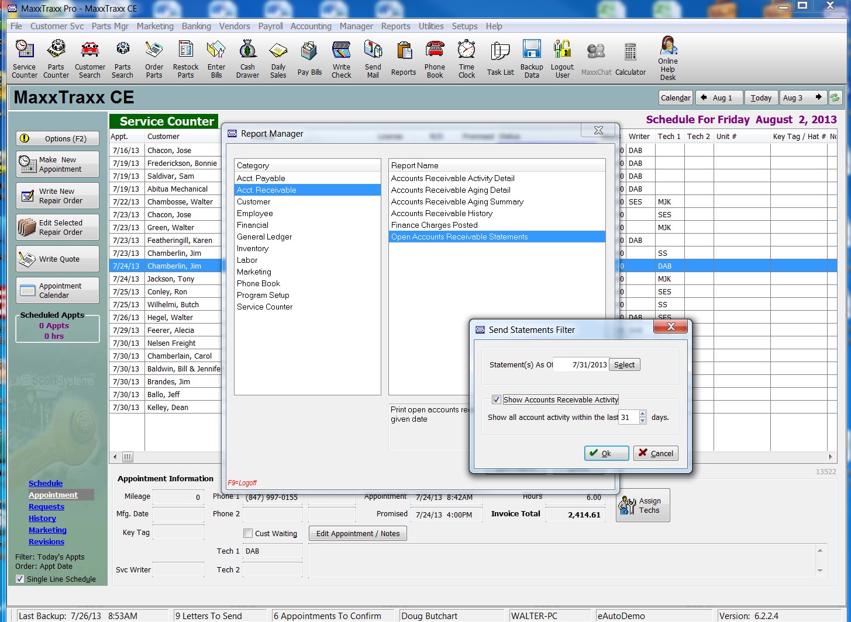Click Assign Techs button
This screenshot has height=622, width=851.
pyautogui.click(x=642, y=505)
